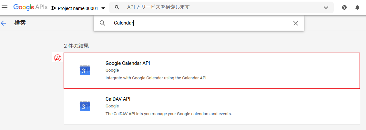
Task: Click into the Calendar search text box
Action: [200, 23]
